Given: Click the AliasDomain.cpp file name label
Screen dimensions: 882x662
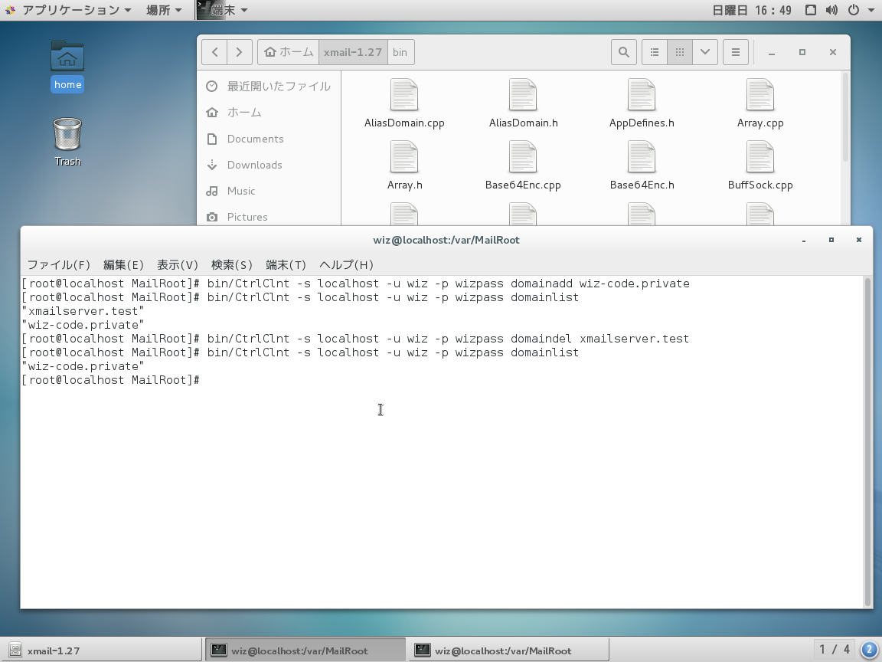Looking at the screenshot, I should coord(404,123).
